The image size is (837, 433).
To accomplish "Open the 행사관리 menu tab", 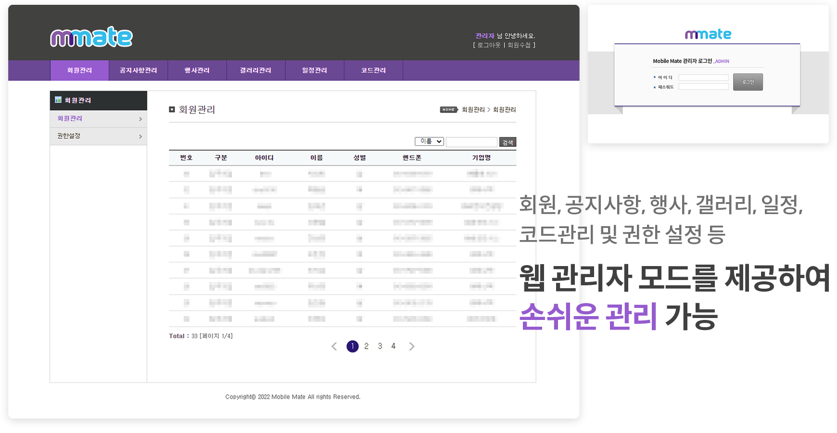I will [x=197, y=70].
